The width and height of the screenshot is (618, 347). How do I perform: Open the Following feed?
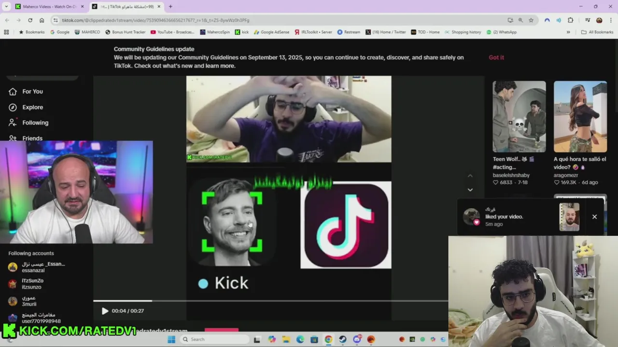(28, 122)
